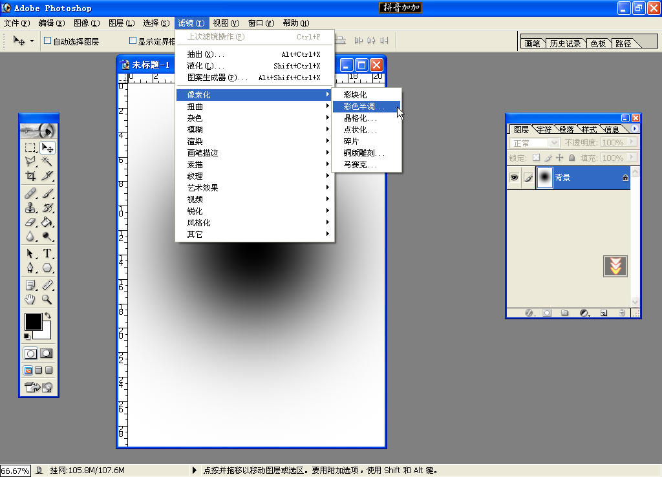Screen dimensions: 662x477
Task: Reset default foreground and background colors
Action: click(x=27, y=337)
